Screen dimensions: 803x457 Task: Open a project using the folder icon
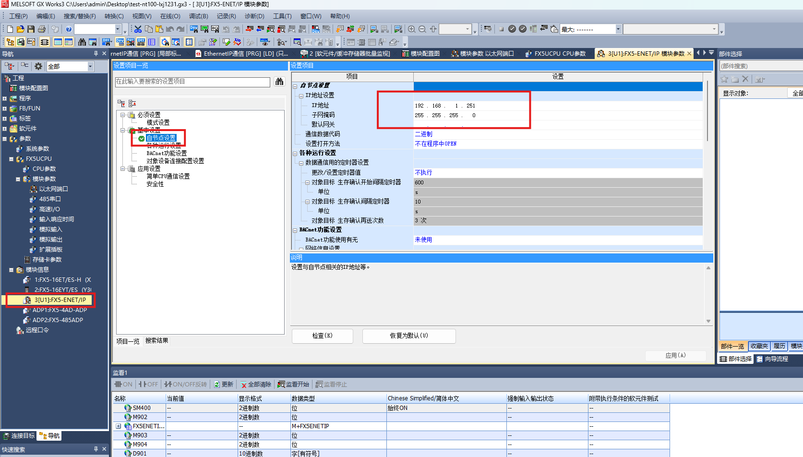tap(20, 29)
